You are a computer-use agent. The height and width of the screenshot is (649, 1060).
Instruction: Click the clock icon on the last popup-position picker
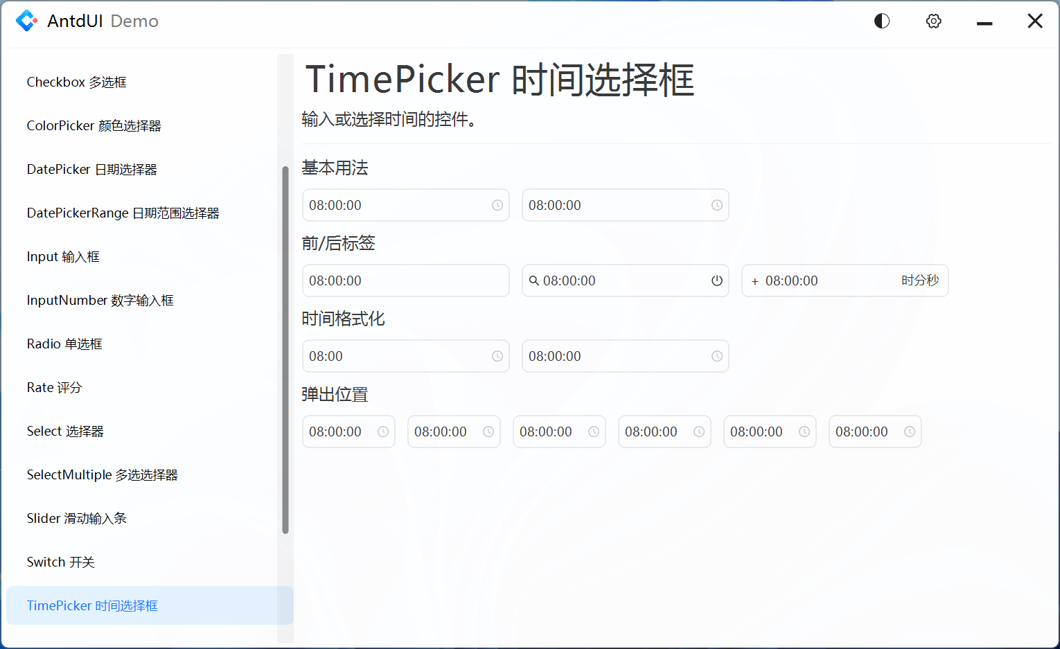point(910,431)
